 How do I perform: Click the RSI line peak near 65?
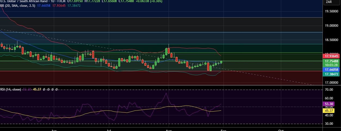tap(166, 94)
